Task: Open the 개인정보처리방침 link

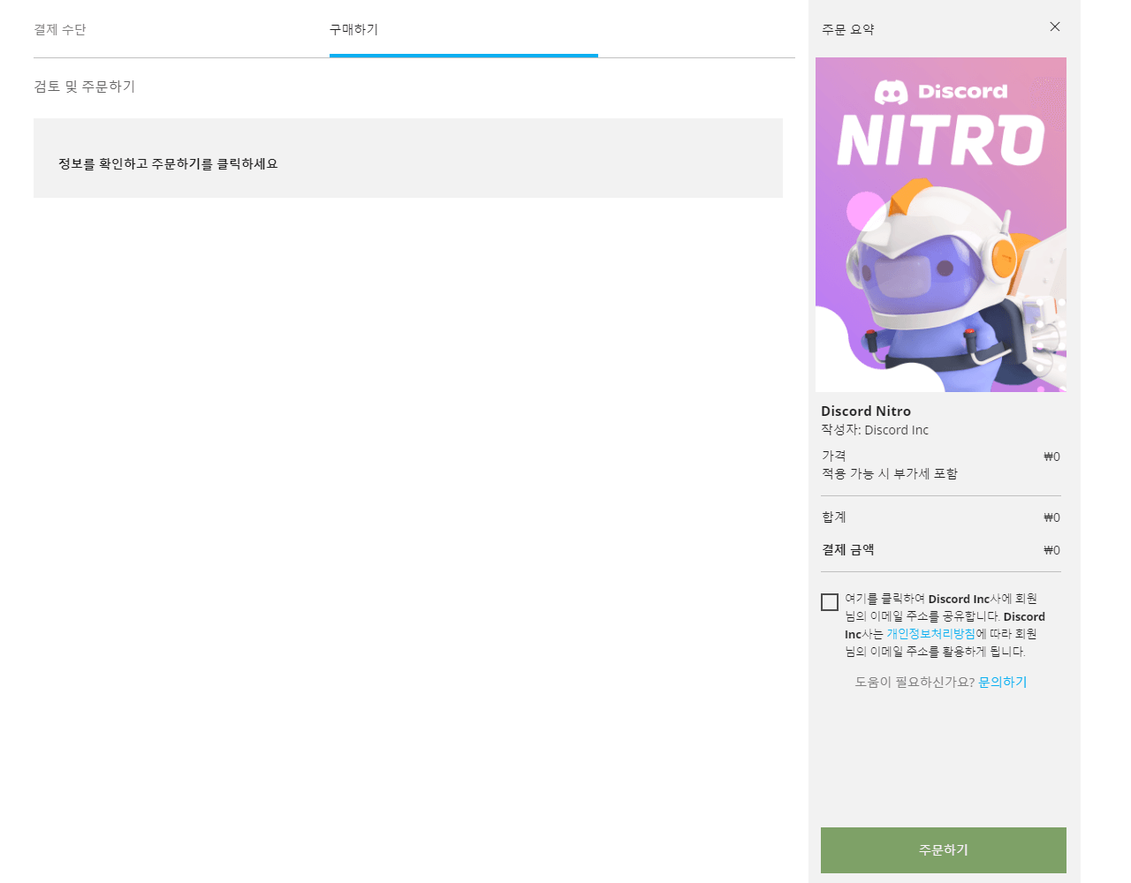Action: pyautogui.click(x=930, y=634)
